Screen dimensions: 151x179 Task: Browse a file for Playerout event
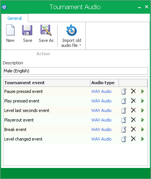124,120
